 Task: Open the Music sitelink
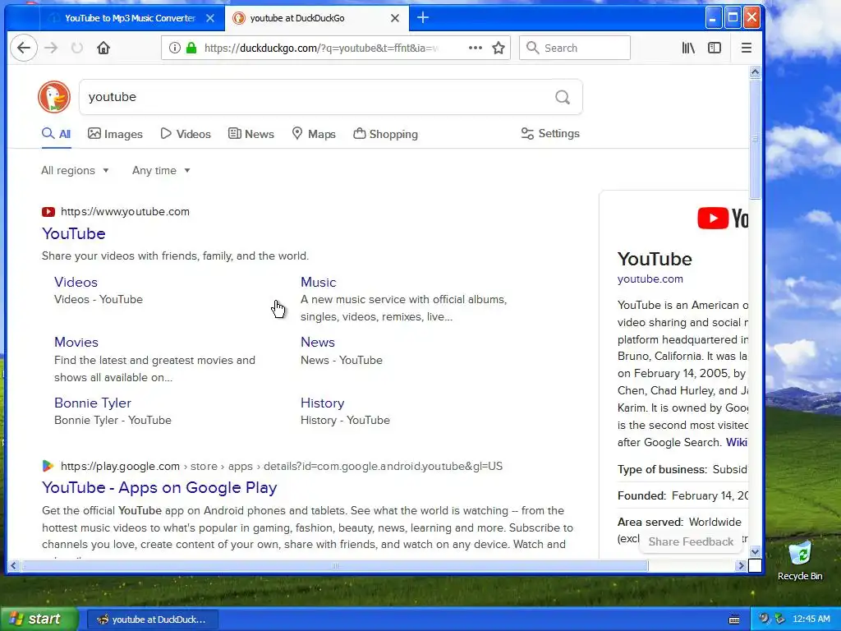click(318, 283)
